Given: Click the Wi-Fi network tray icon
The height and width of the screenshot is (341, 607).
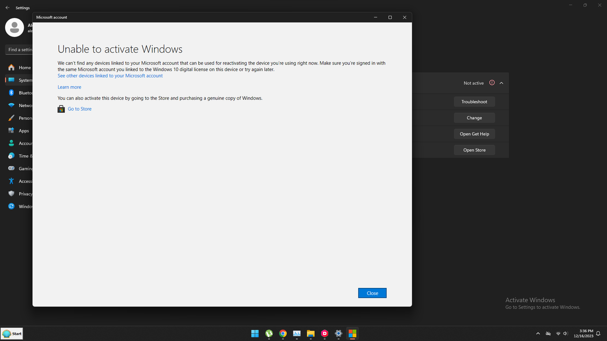Looking at the screenshot, I should [x=558, y=333].
